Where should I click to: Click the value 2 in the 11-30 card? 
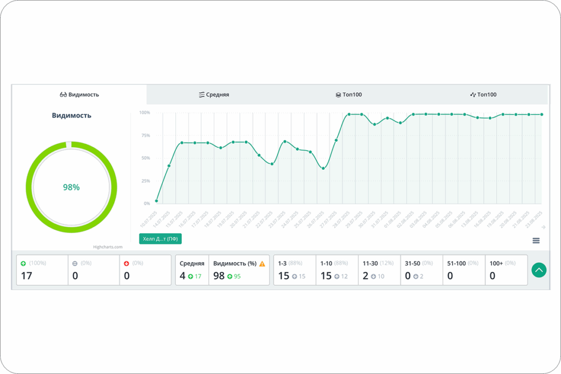[365, 275]
